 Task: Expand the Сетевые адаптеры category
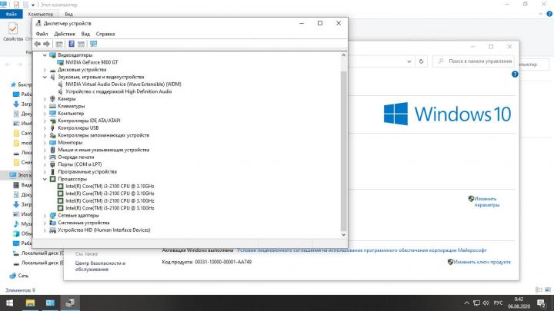(x=45, y=216)
